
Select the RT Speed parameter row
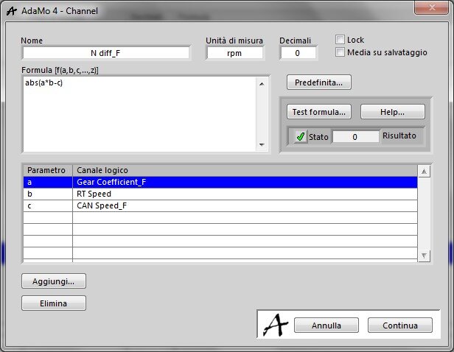point(221,194)
